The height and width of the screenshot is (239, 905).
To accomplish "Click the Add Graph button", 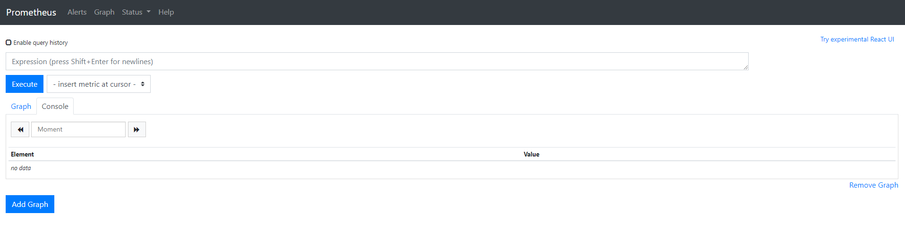I will pyautogui.click(x=30, y=204).
